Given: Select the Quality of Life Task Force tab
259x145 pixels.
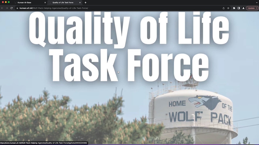Looking at the screenshot, I should click(x=63, y=3).
